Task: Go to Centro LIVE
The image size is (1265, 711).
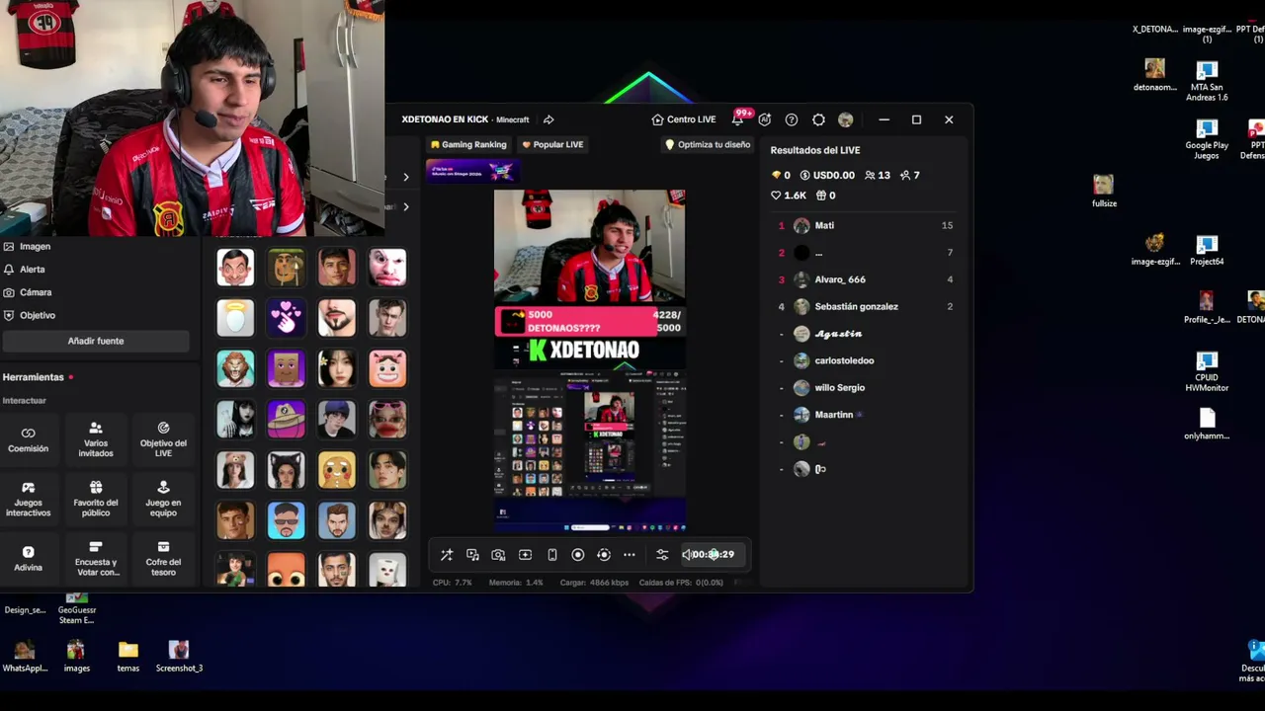Action: pos(684,119)
